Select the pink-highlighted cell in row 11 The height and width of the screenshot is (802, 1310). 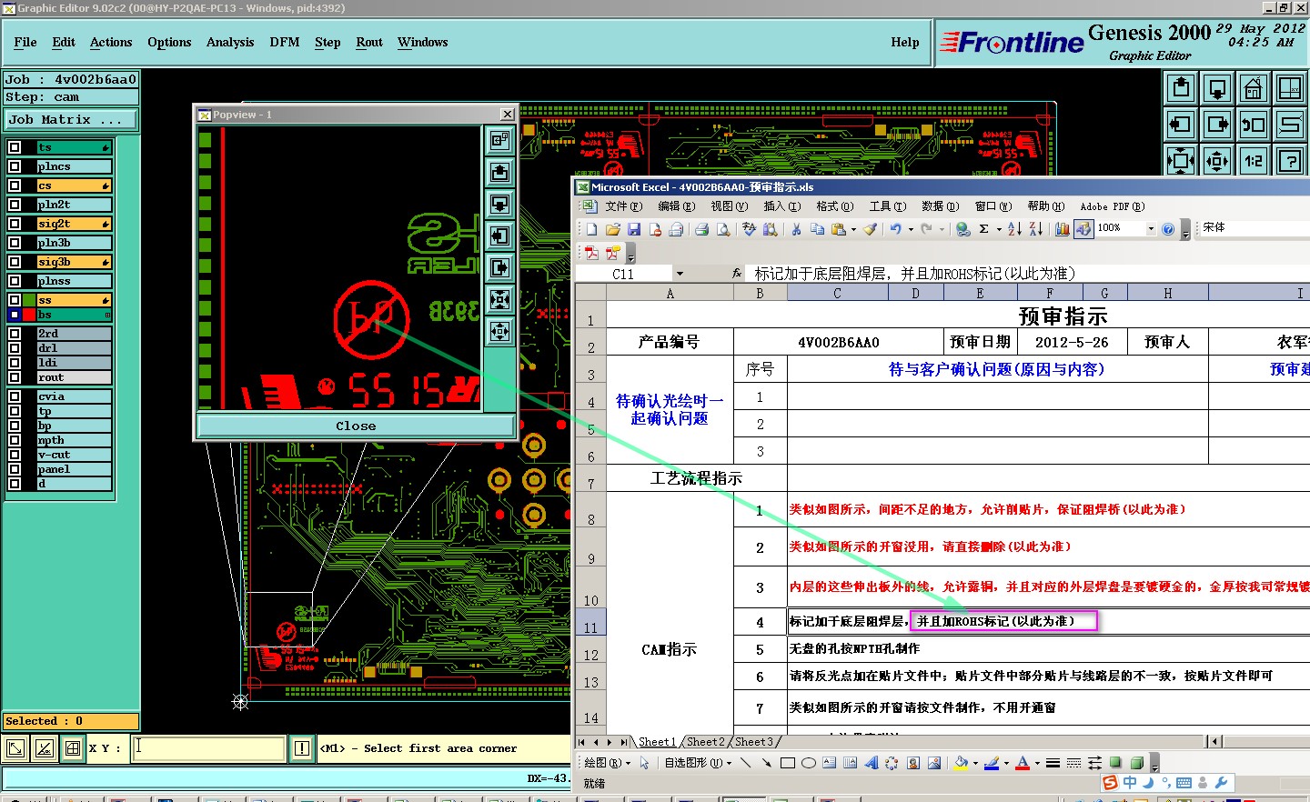[1004, 621]
